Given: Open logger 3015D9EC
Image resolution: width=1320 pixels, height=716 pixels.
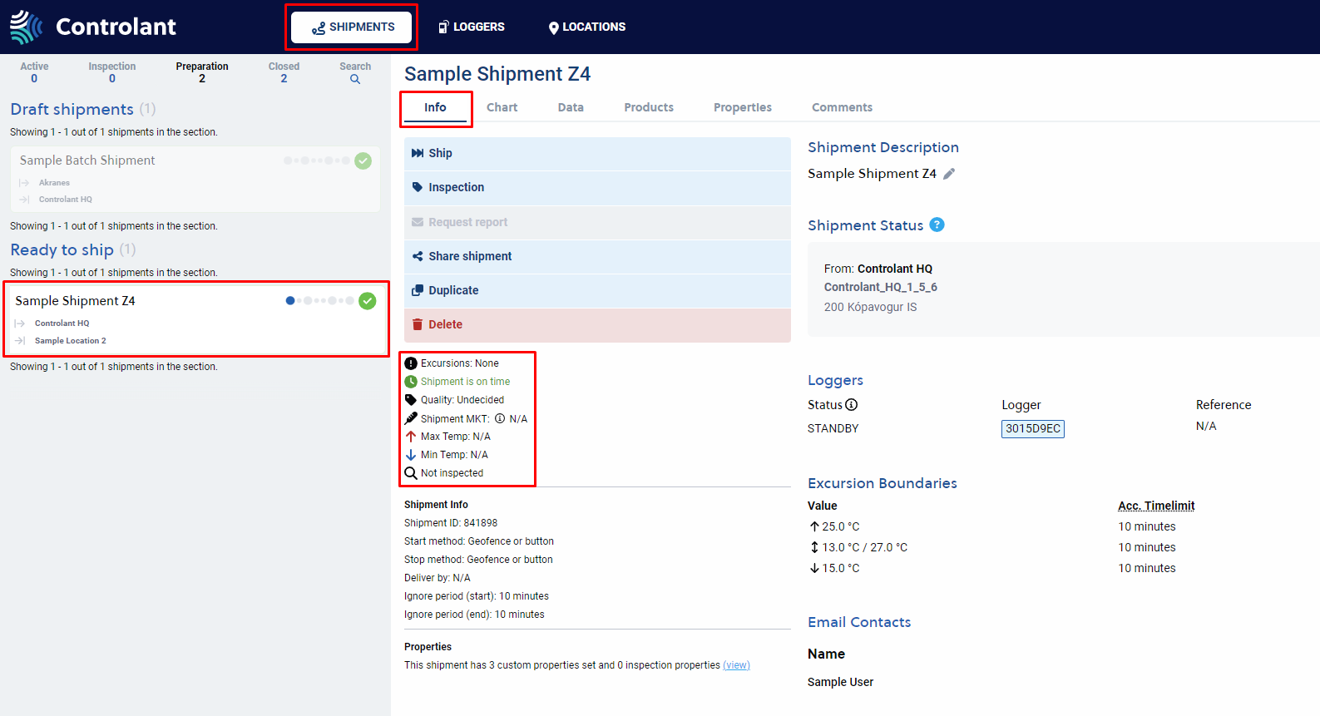Looking at the screenshot, I should [x=1033, y=429].
